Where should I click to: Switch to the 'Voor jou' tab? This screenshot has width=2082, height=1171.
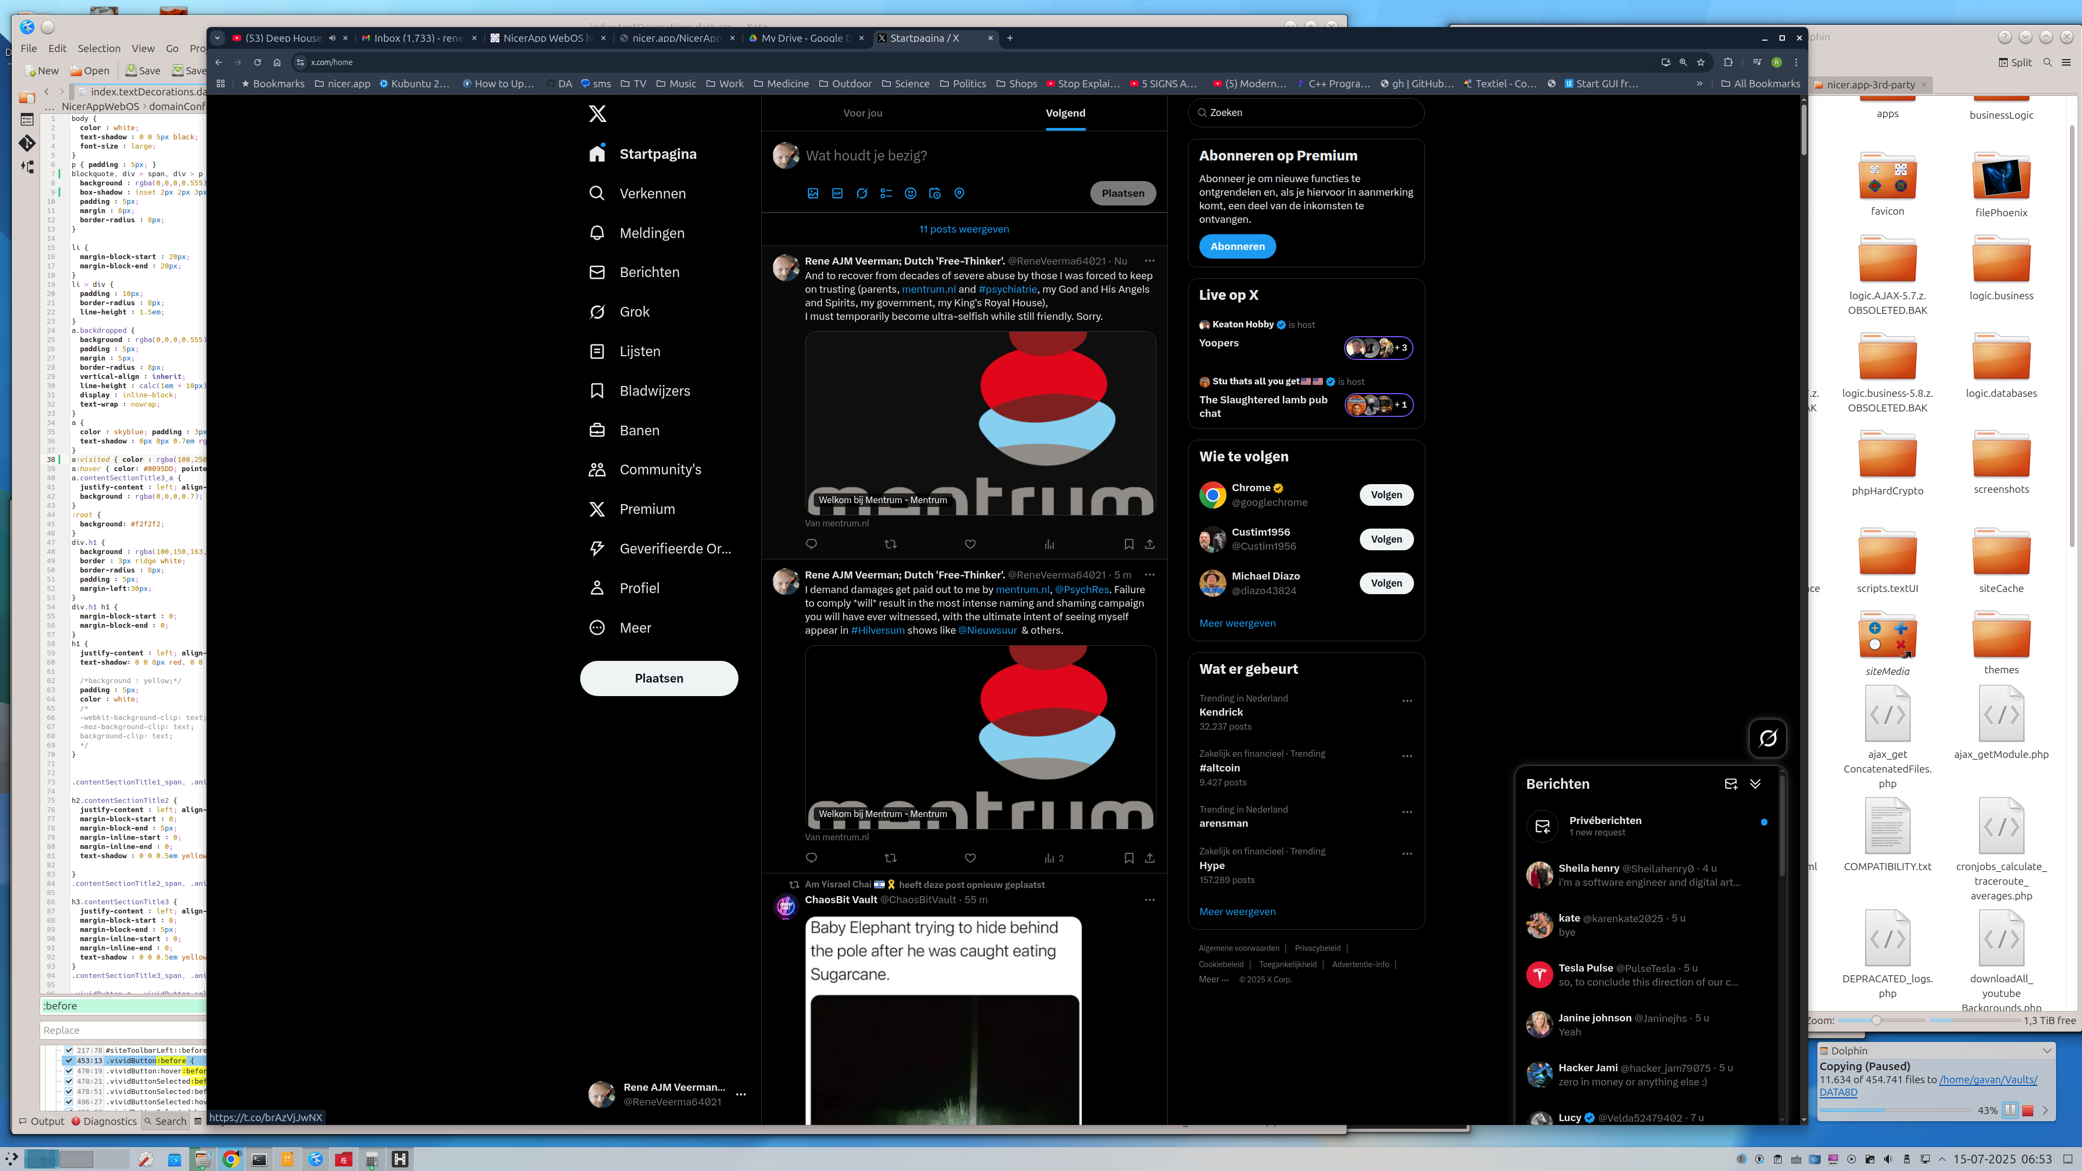pos(863,113)
